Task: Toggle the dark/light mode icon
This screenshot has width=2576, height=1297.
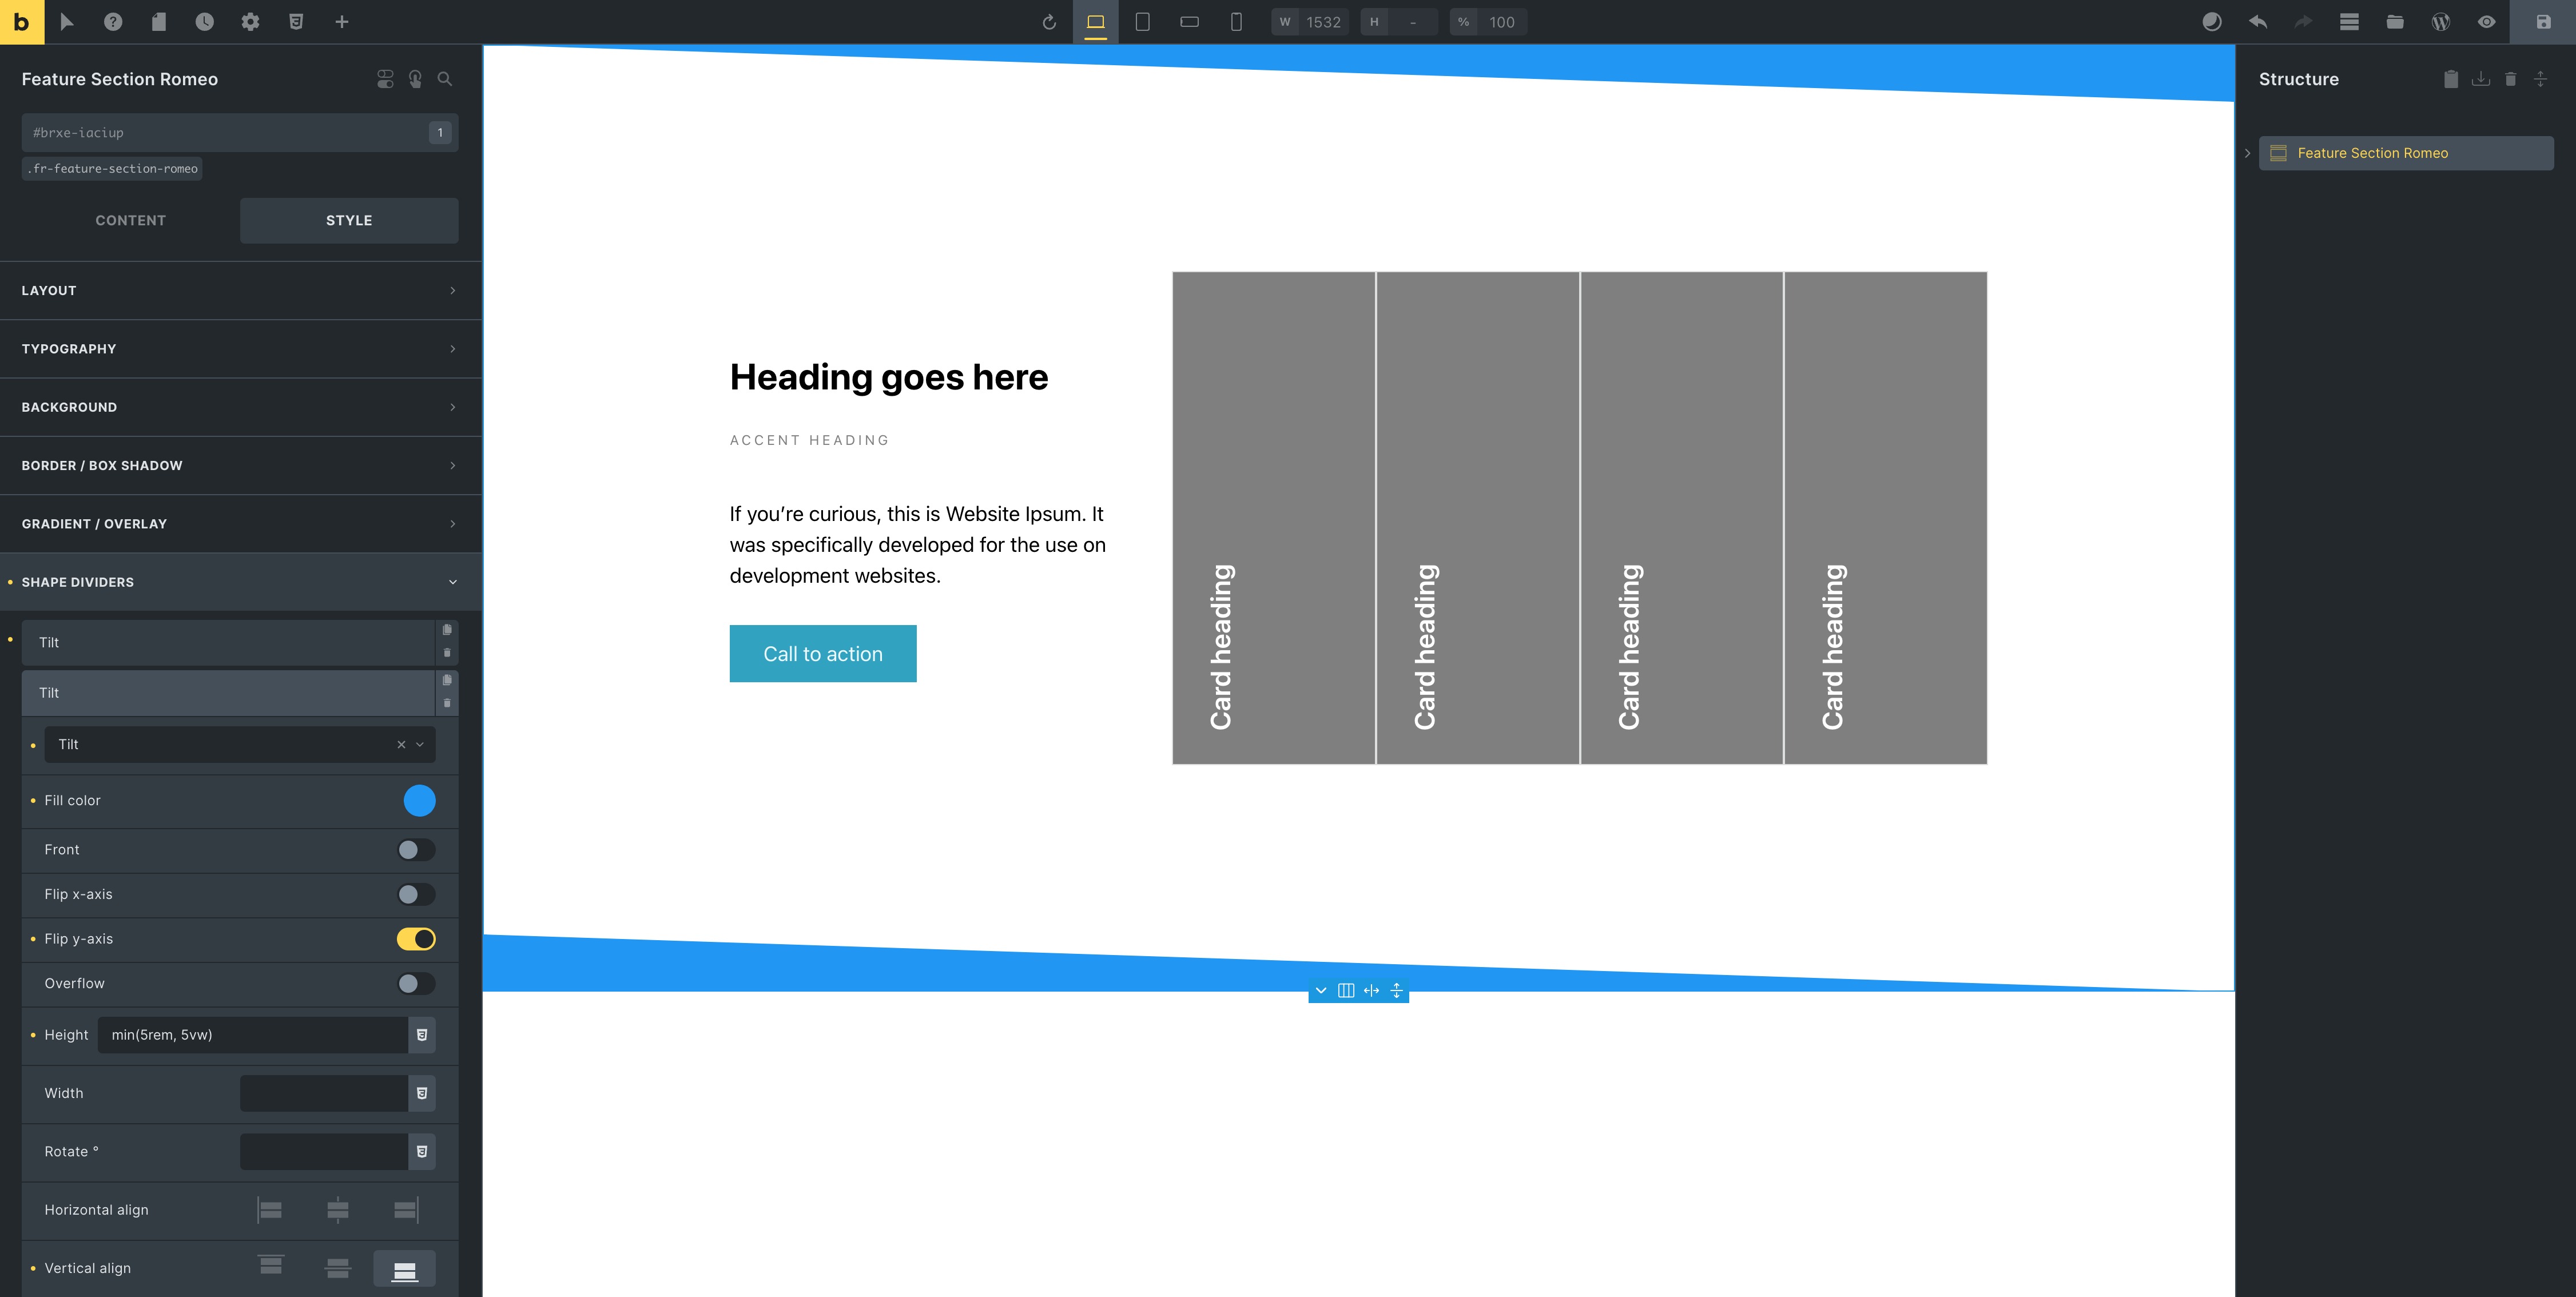Action: pyautogui.click(x=2212, y=22)
